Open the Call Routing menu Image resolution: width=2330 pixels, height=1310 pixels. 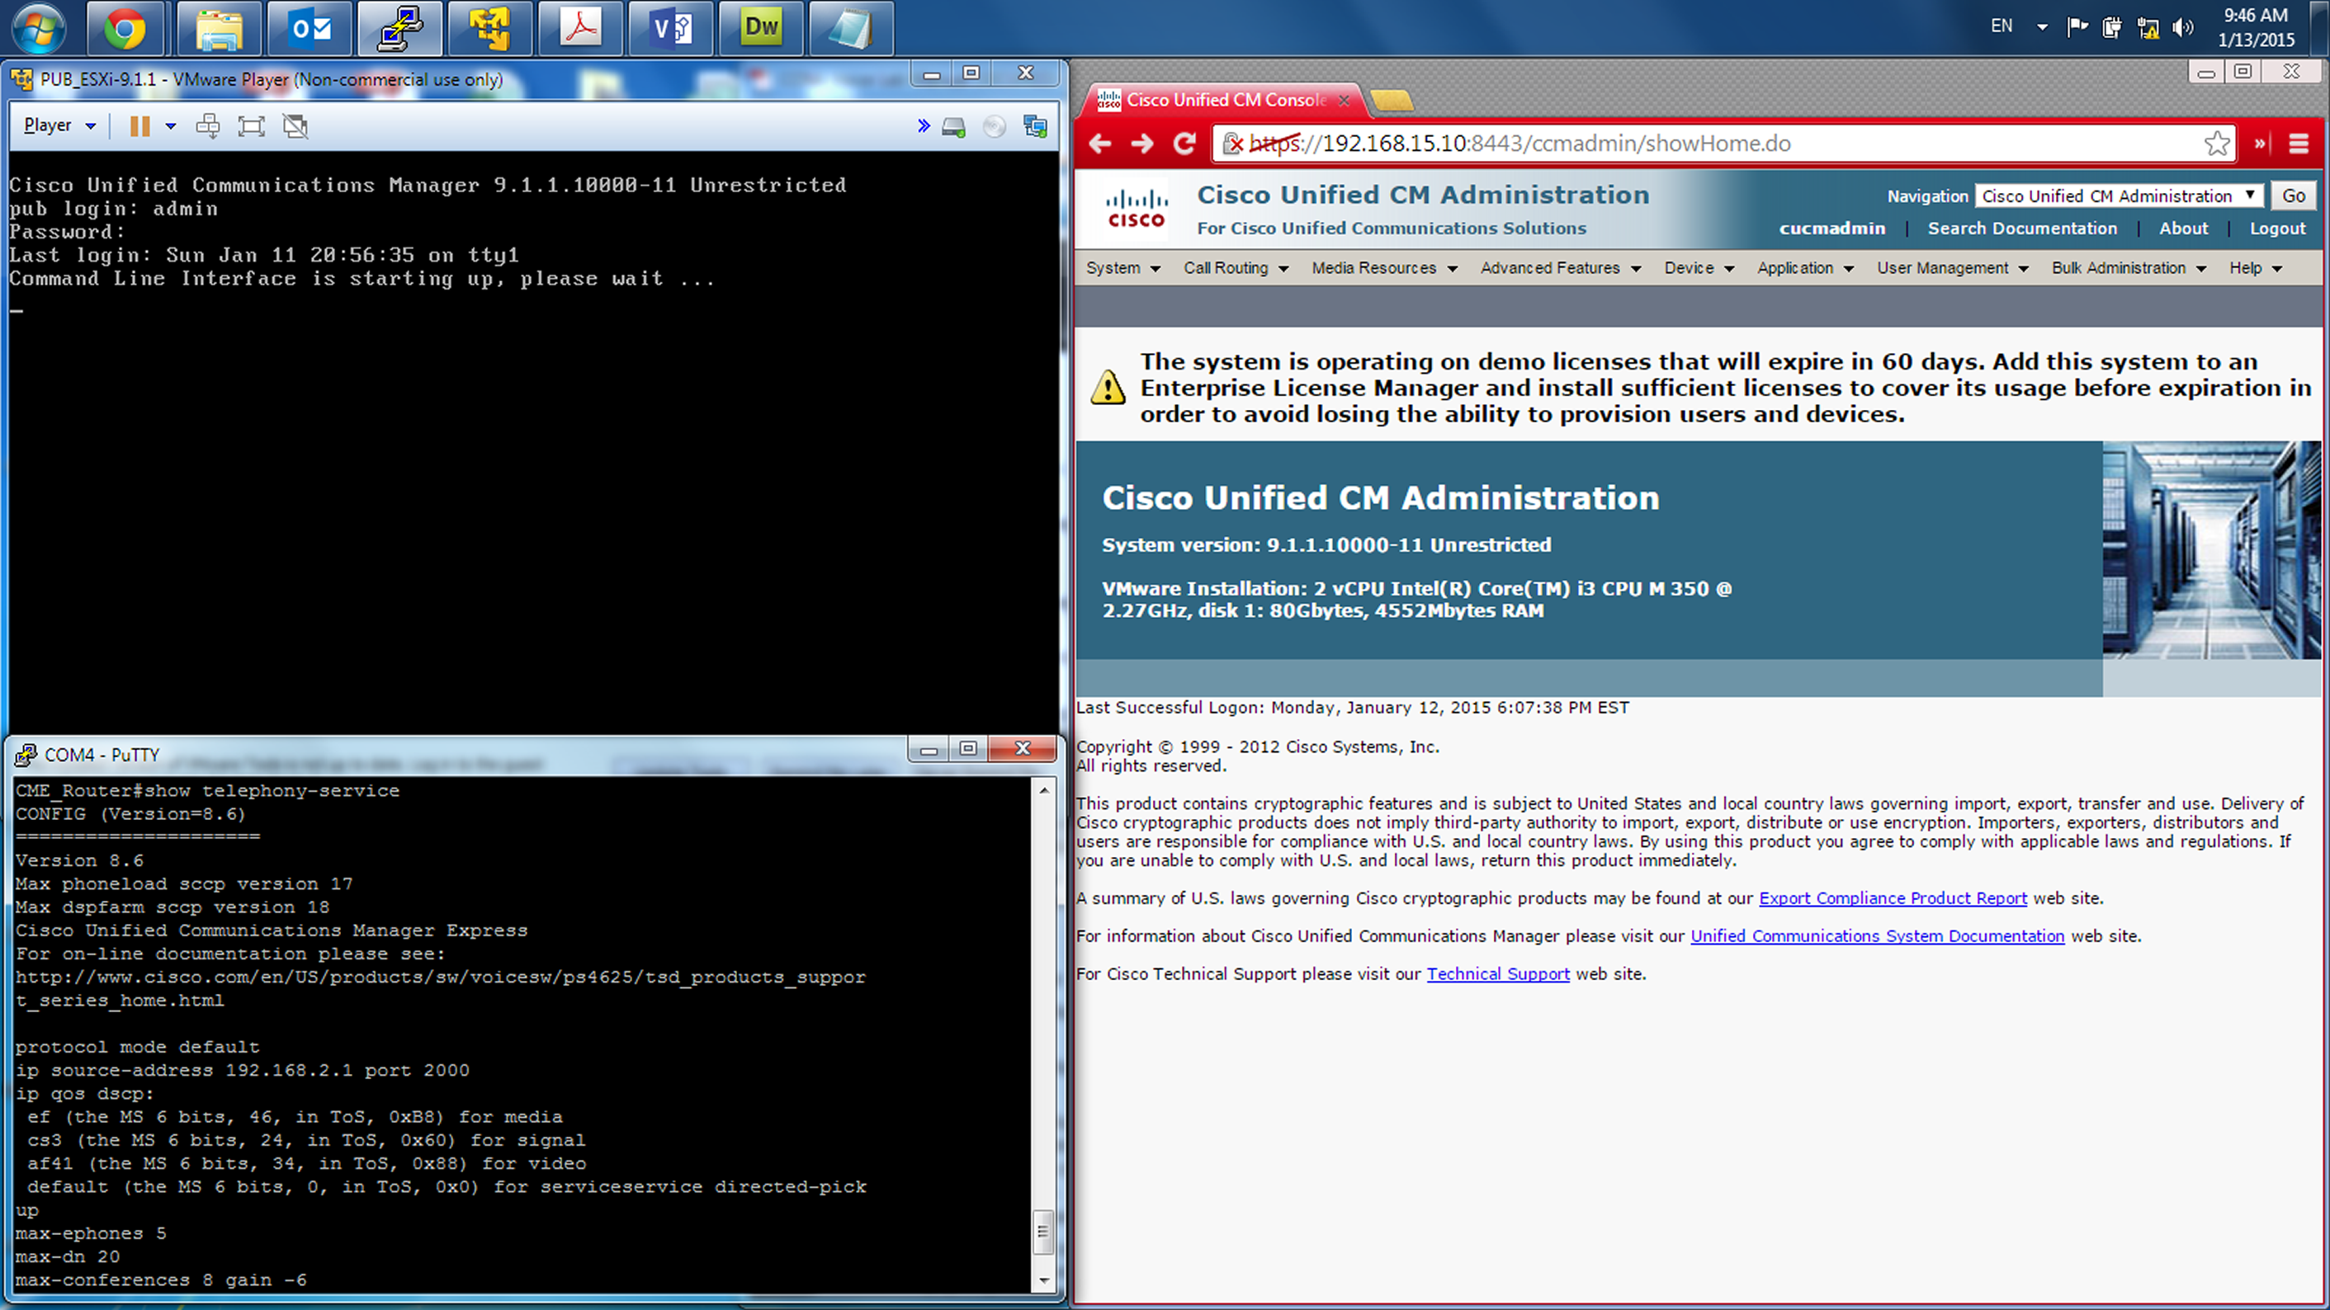(x=1236, y=267)
